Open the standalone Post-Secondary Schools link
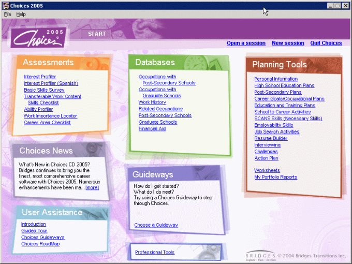352x264 pixels. pos(165,115)
